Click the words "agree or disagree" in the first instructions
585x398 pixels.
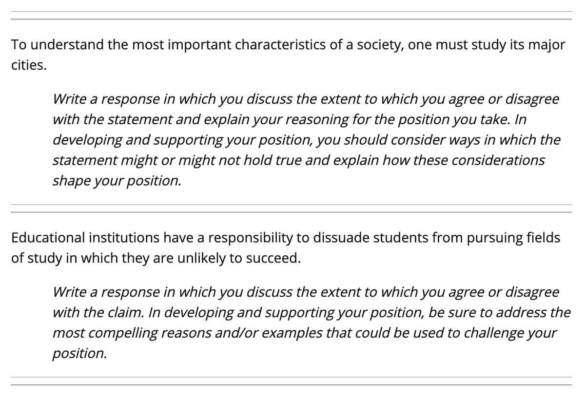(x=504, y=99)
